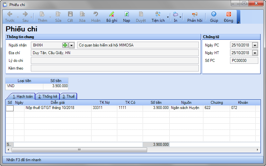Image resolution: width=266 pixels, height=166 pixels.
Task: Click Nguồn cell Ngân sách Huyện
Action: [x=186, y=108]
